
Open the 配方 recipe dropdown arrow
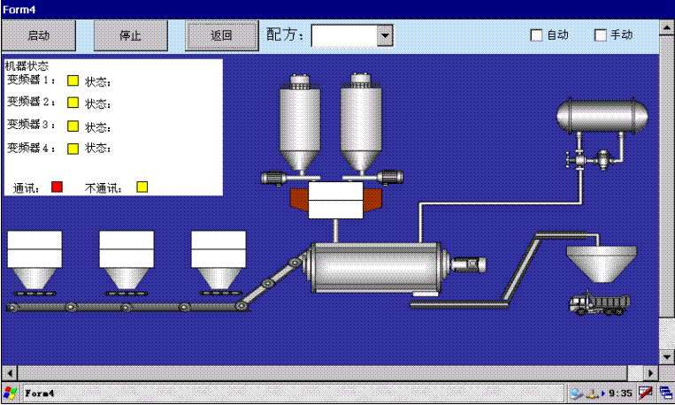point(385,35)
